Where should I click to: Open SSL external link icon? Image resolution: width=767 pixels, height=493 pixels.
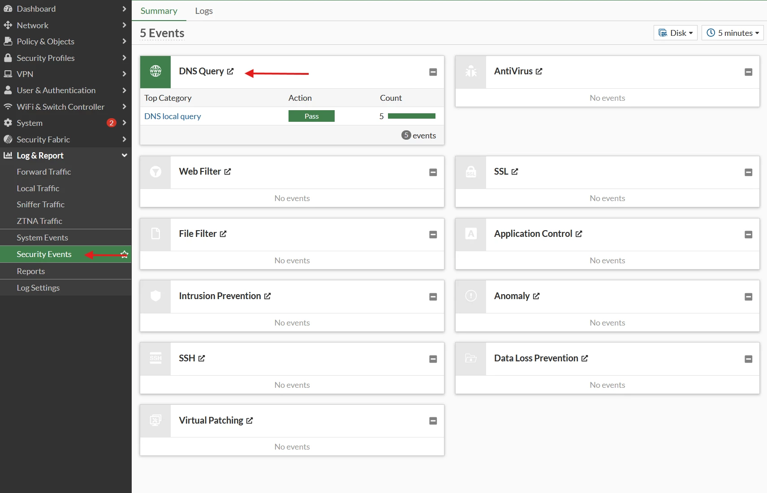point(515,171)
